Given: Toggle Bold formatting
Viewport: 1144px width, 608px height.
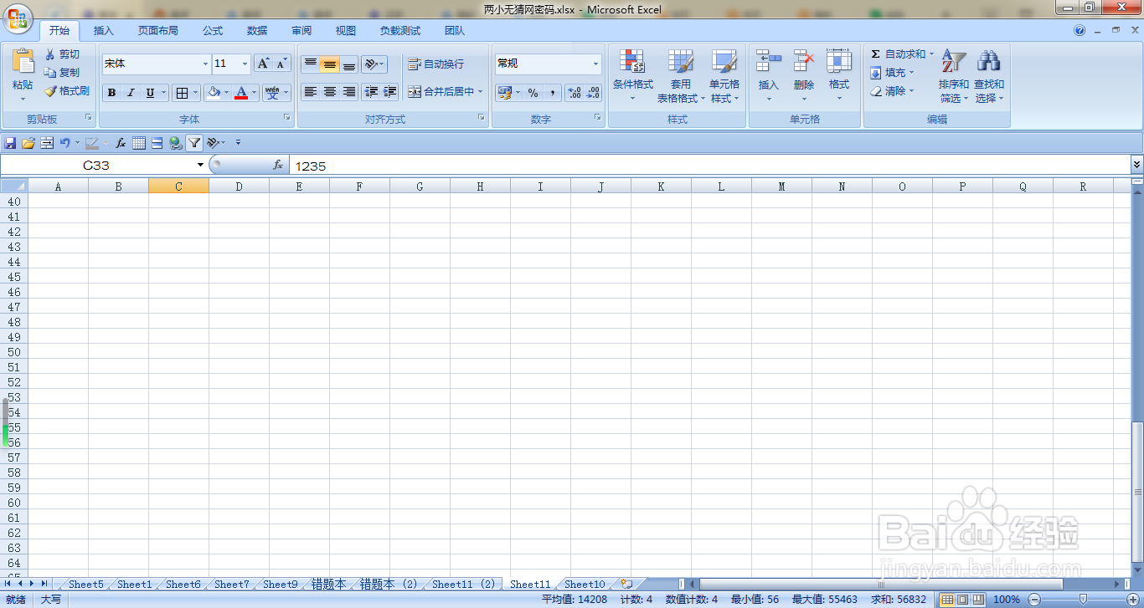Looking at the screenshot, I should [x=111, y=93].
